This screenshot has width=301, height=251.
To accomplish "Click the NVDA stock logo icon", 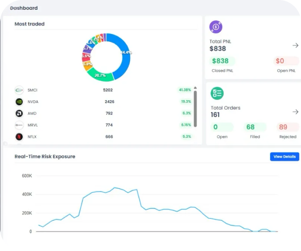I will click(19, 102).
